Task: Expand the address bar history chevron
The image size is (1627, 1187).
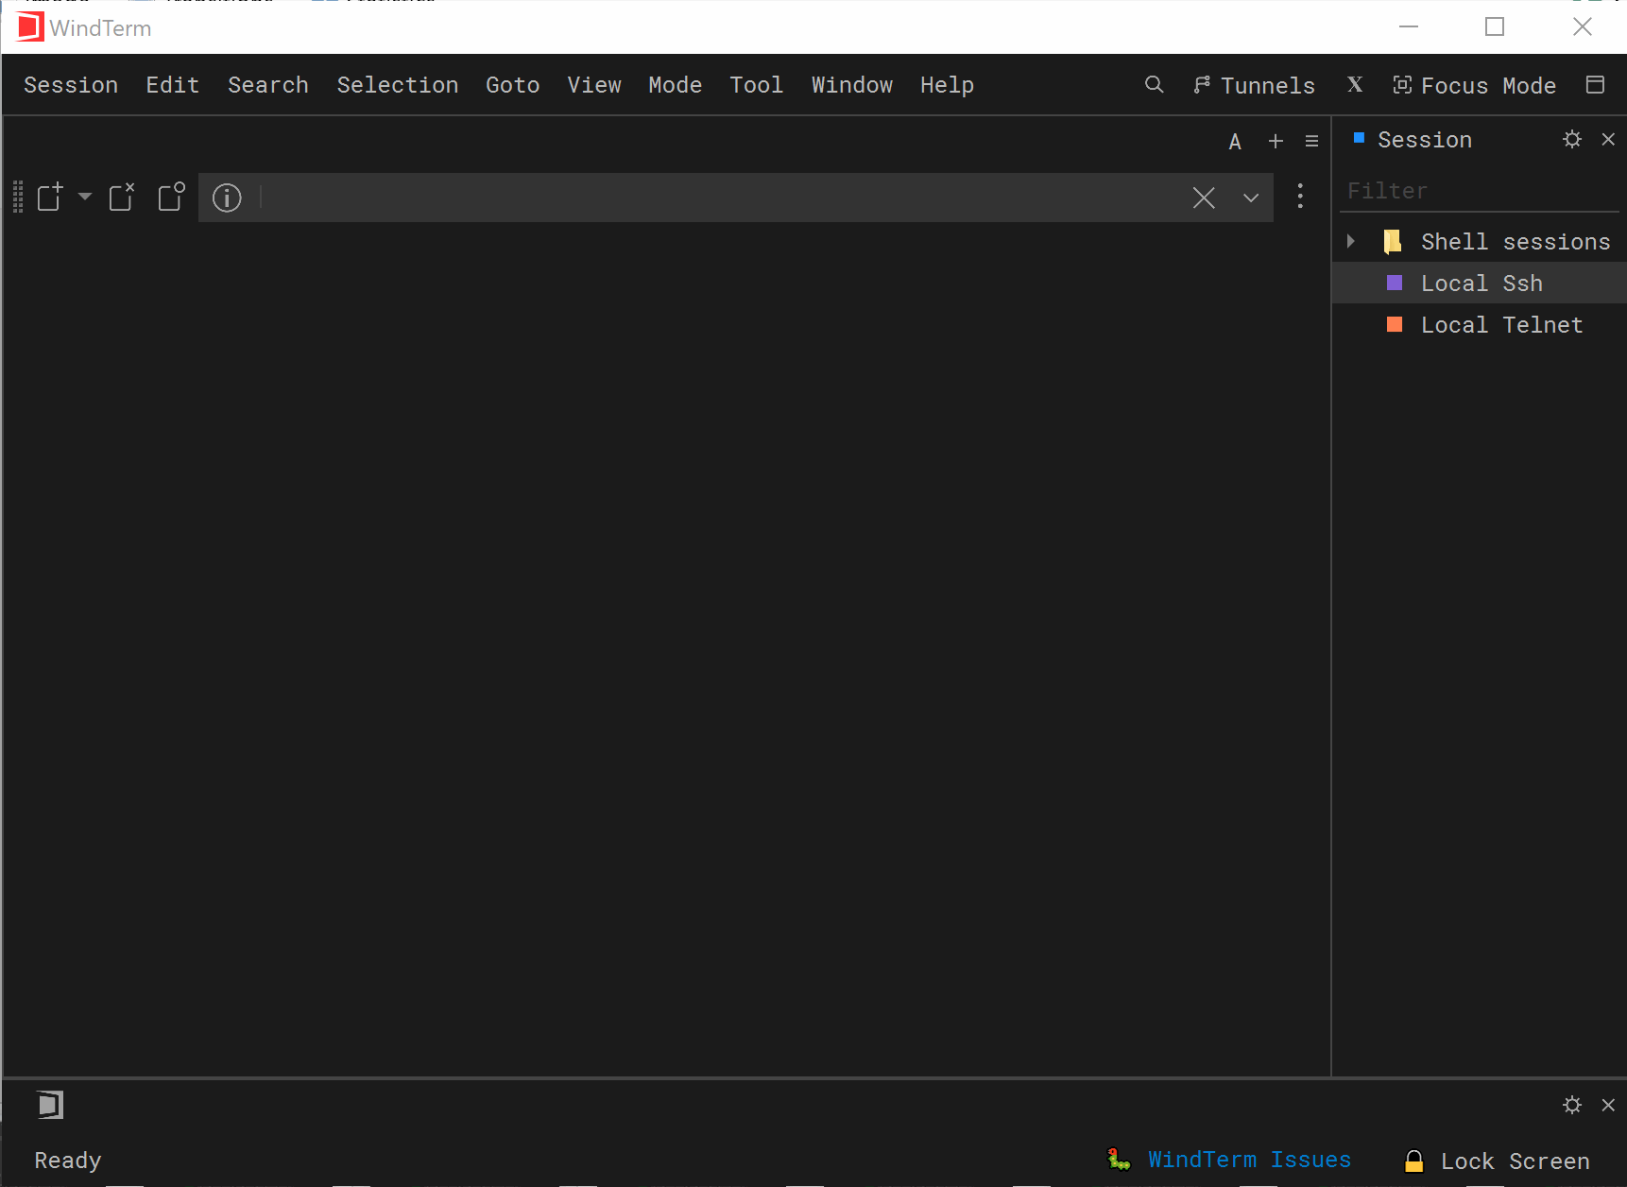Action: pyautogui.click(x=1251, y=198)
